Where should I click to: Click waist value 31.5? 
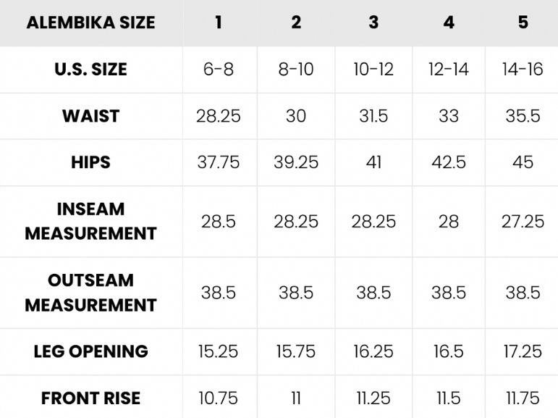[x=373, y=116]
